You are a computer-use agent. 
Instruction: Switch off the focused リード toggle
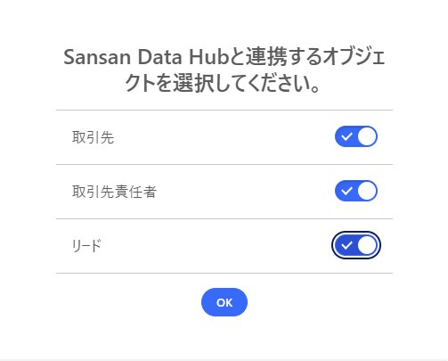pos(356,245)
